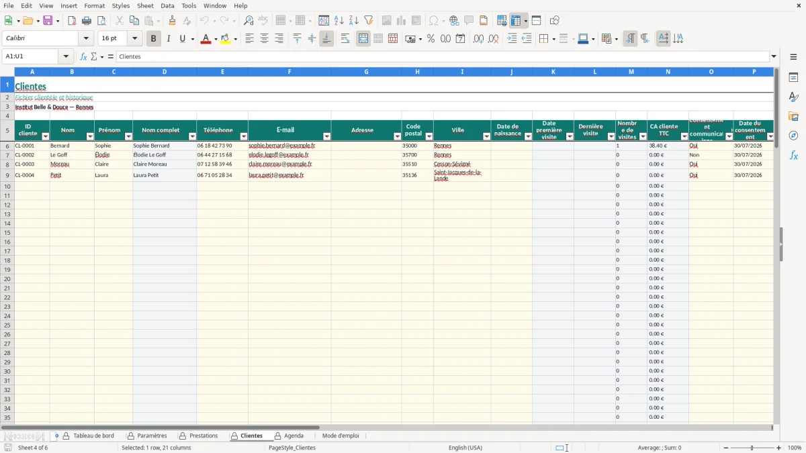Click the Cut scissors icon
Screen dimensions: 806x453
tap(119, 21)
